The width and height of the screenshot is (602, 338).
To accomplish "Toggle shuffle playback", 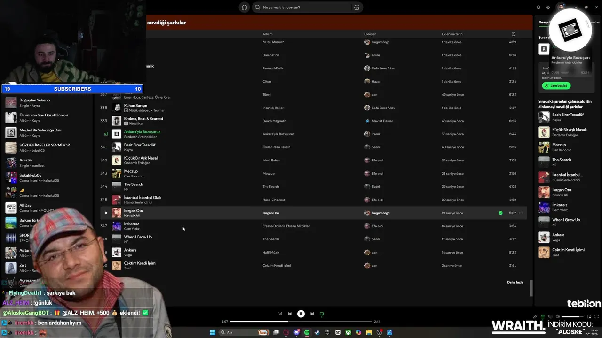I will (x=280, y=314).
